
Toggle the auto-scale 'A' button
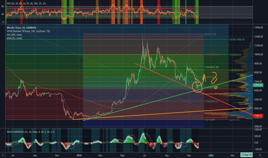point(260,155)
